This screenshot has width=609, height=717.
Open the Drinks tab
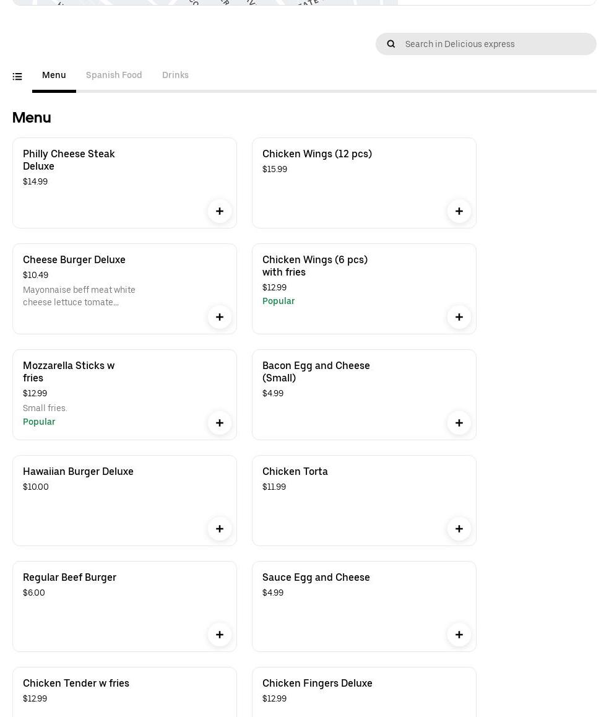(x=175, y=75)
